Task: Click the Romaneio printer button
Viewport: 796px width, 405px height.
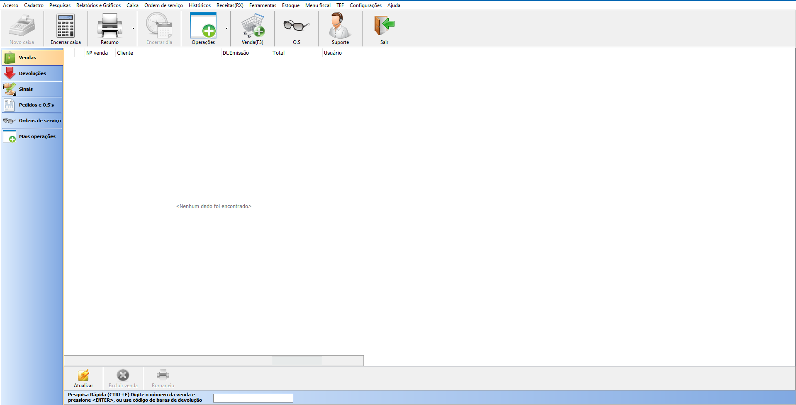Action: (x=163, y=378)
